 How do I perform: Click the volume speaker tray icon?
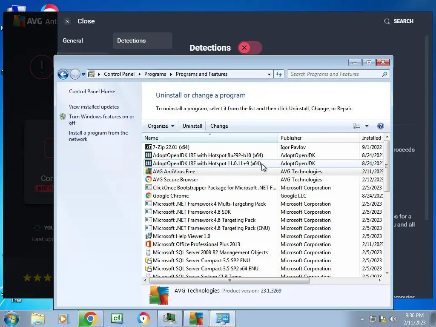pos(393,319)
